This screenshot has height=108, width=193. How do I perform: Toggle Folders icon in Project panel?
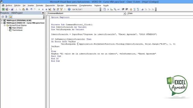(x=10, y=17)
